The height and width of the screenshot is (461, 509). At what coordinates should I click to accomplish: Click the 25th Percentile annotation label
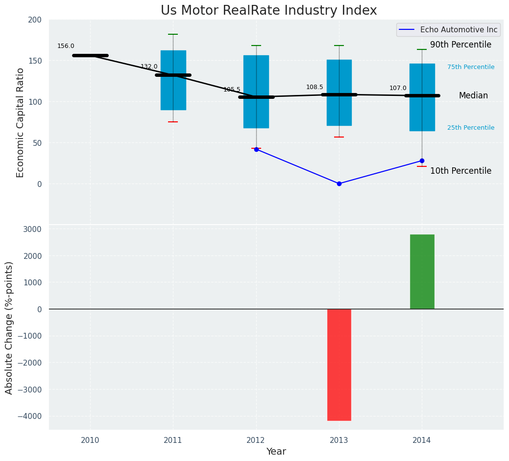point(470,128)
